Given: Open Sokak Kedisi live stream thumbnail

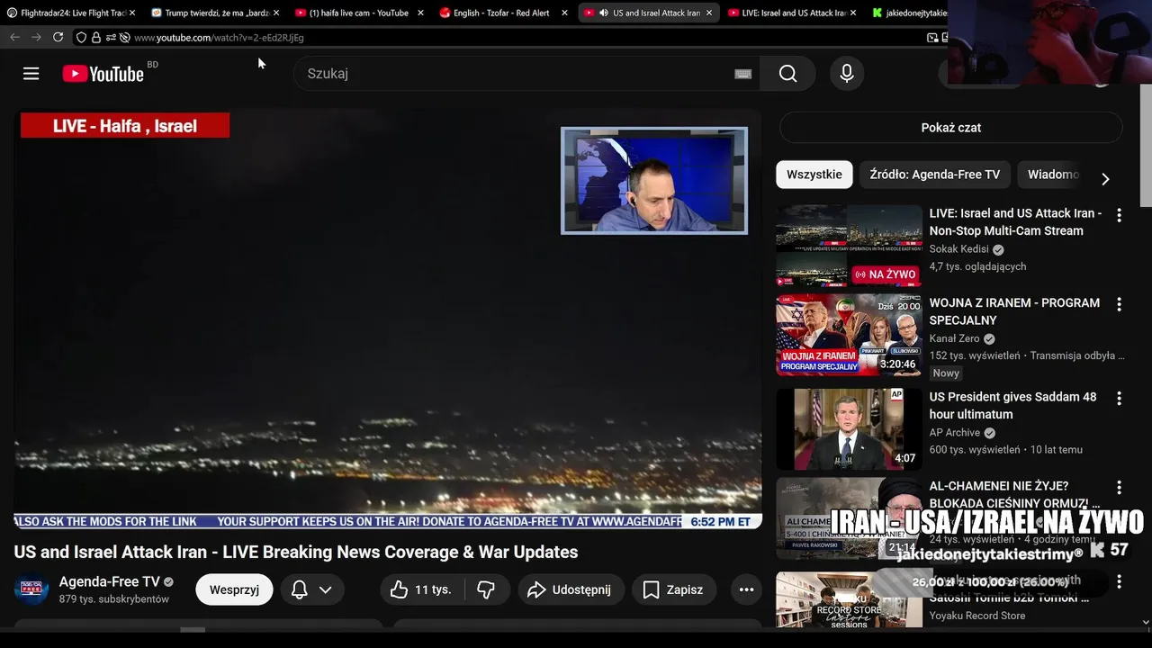Looking at the screenshot, I should coord(849,246).
